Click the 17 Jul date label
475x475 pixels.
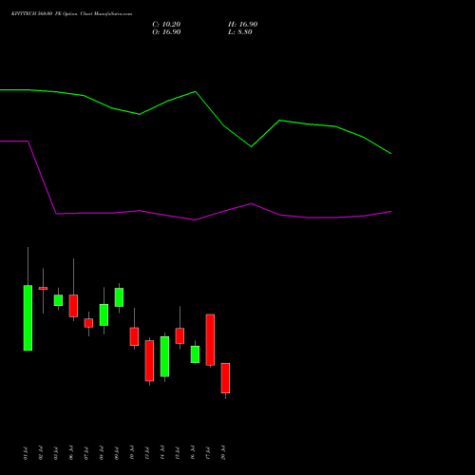[x=208, y=453]
